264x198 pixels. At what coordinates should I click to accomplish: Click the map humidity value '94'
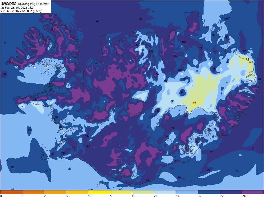pos(43,155)
